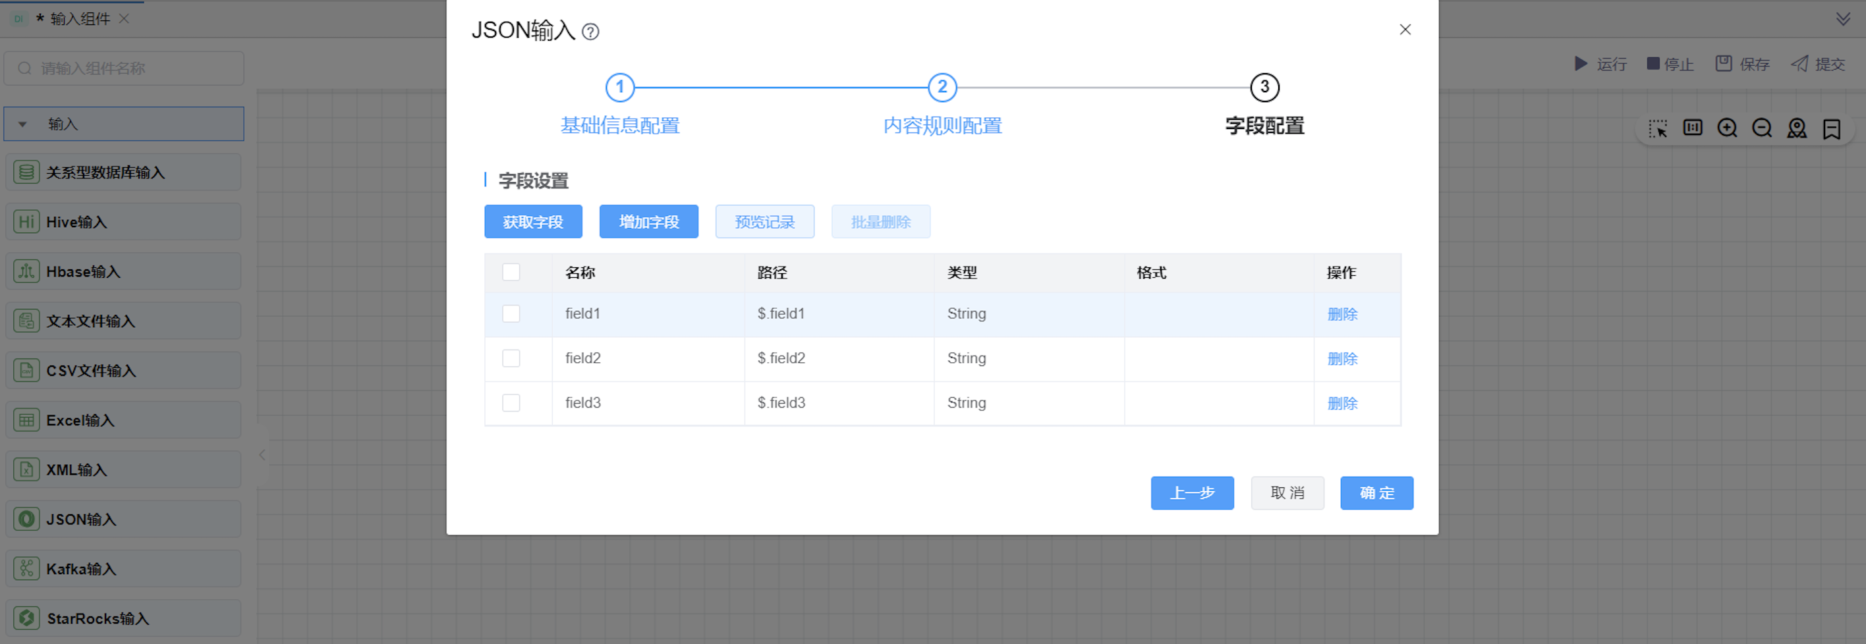Toggle the select-all header checkbox
The width and height of the screenshot is (1866, 644).
point(511,272)
